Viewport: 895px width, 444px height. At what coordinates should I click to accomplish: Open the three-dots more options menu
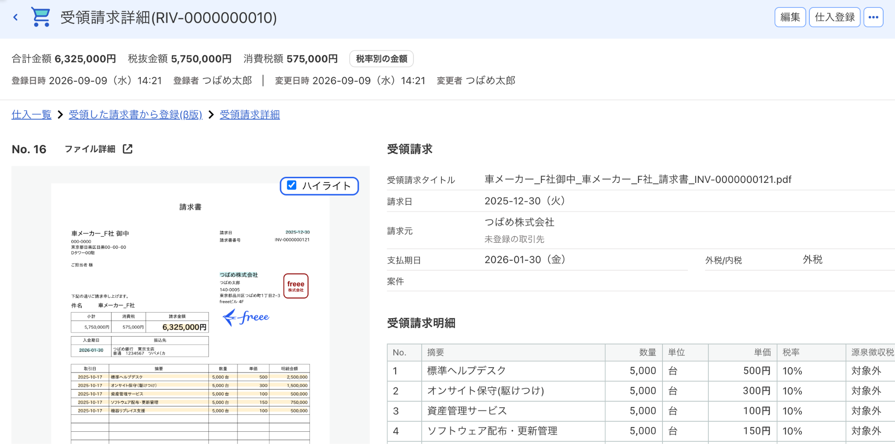coord(873,17)
